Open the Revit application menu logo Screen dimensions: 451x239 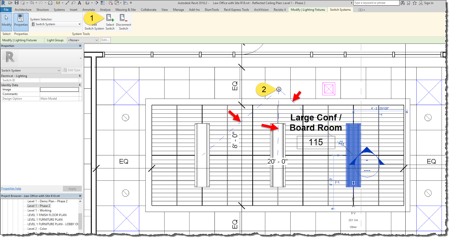3,3
